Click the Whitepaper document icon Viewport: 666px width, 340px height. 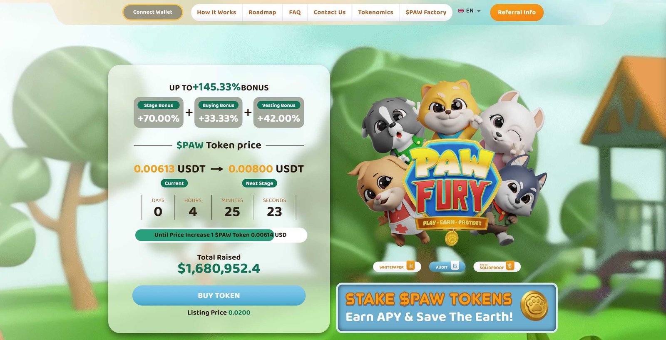410,266
